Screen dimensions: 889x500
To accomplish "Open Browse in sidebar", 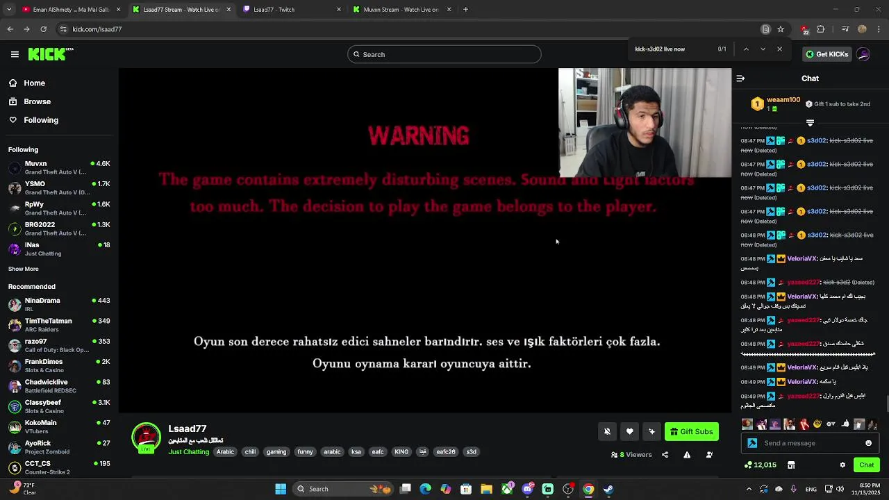I will tap(29, 101).
